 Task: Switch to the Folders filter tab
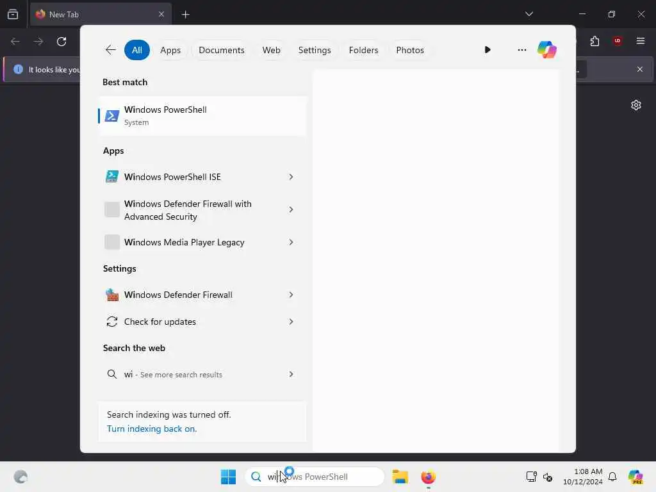click(x=363, y=50)
